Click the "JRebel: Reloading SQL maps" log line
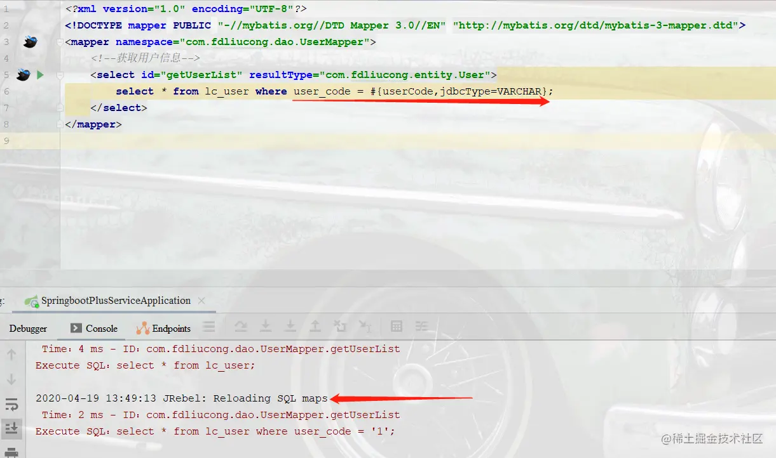Screen dimensions: 776x458 (182, 398)
